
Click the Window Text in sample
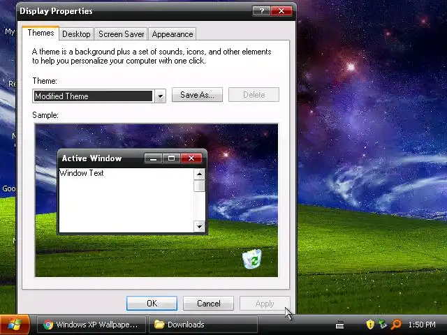82,173
